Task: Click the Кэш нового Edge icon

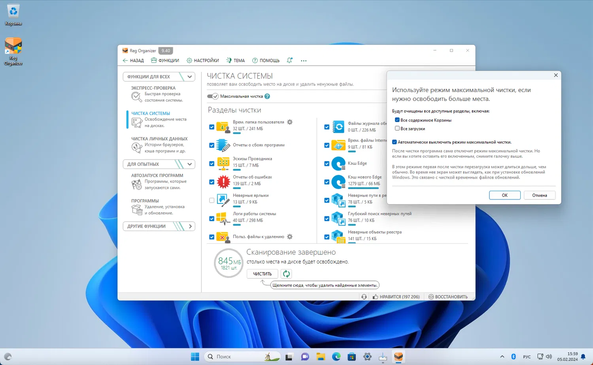Action: coord(338,182)
